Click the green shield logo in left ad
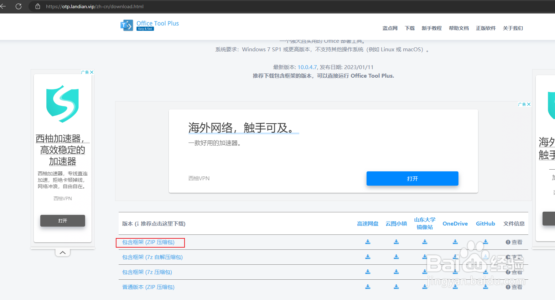Screen dimensions: 555x300 click(63, 104)
